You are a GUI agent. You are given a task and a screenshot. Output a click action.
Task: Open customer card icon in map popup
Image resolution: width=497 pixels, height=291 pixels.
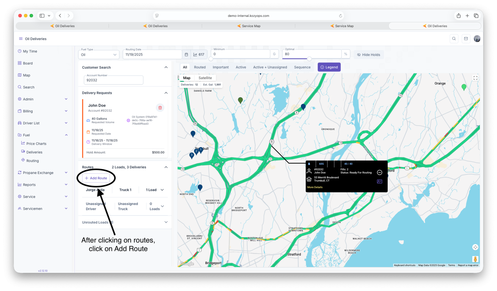pos(380,181)
